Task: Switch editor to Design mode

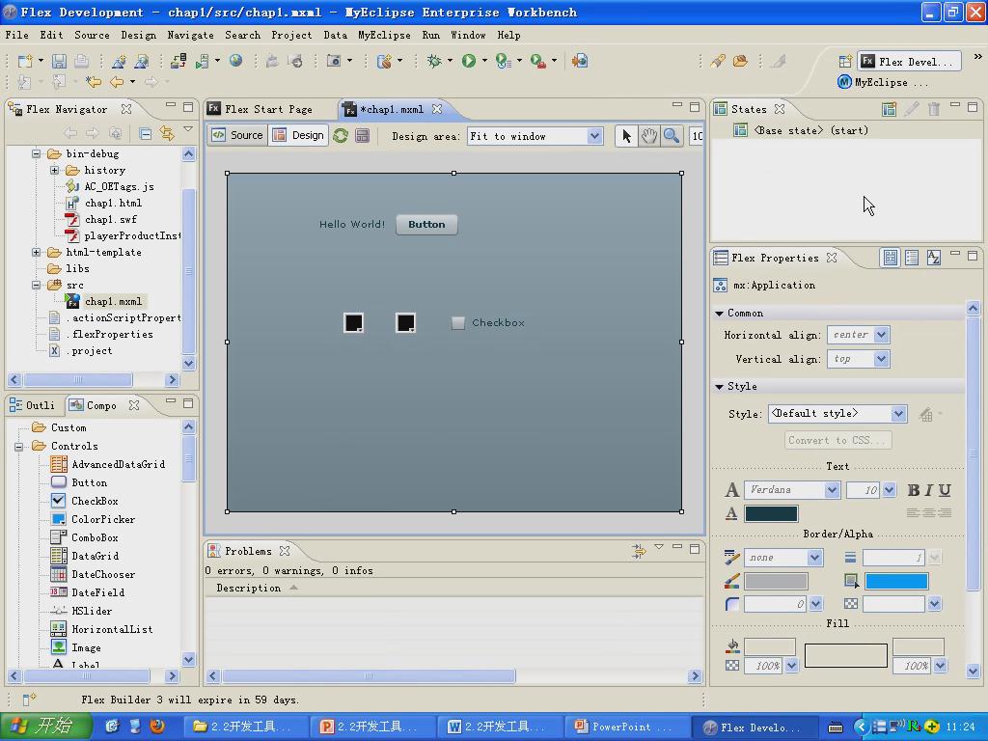Action: [x=299, y=135]
